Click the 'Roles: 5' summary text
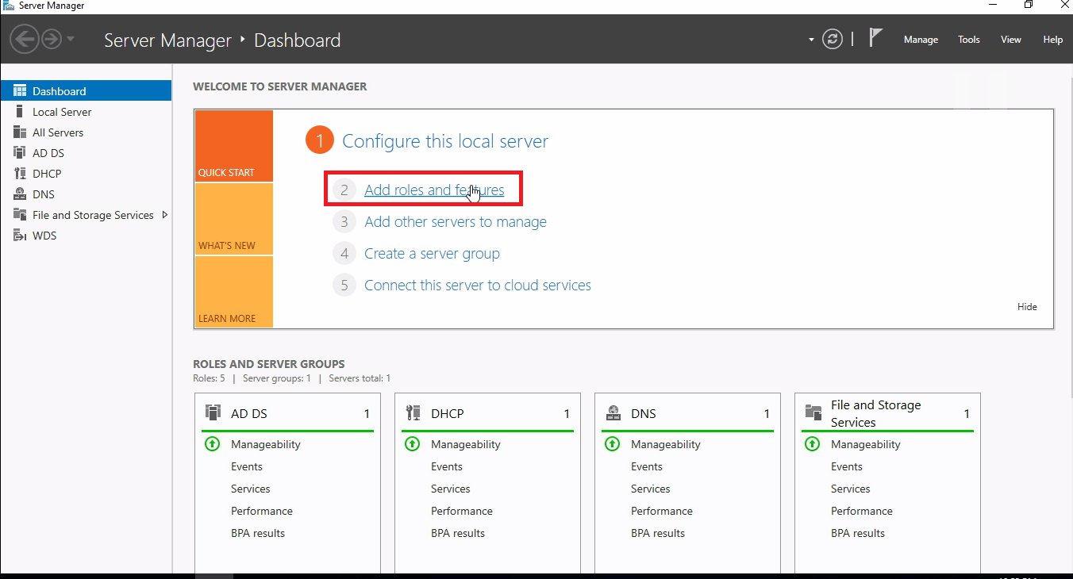Image resolution: width=1073 pixels, height=579 pixels. (x=209, y=378)
